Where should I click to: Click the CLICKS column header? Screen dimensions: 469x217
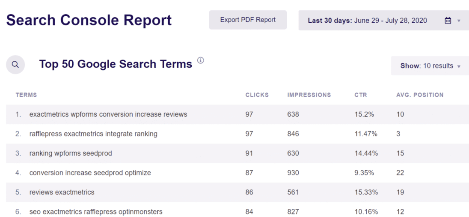point(257,95)
